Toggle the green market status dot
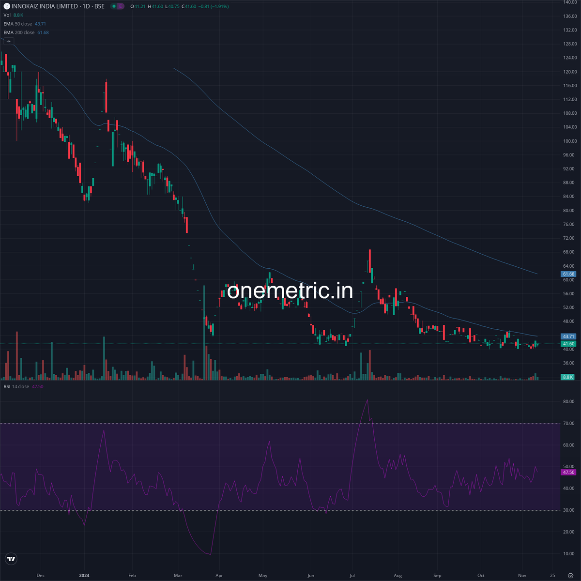 point(114,6)
